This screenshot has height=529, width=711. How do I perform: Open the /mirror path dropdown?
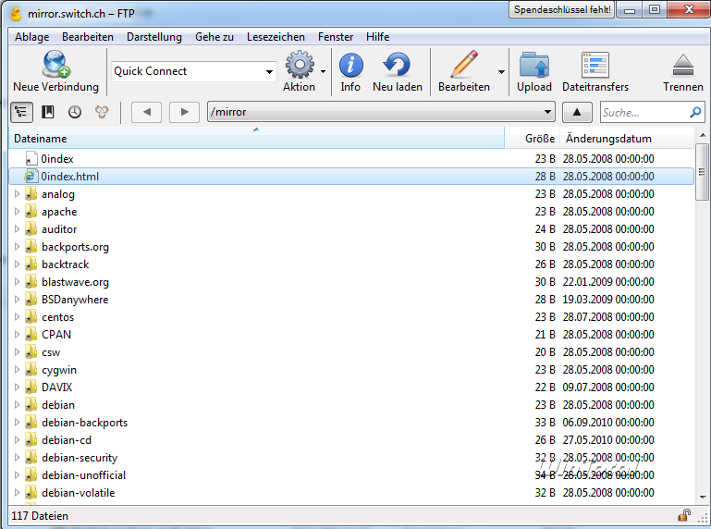[x=547, y=112]
